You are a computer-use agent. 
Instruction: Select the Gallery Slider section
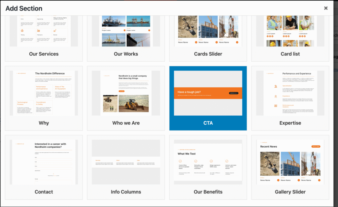point(290,167)
